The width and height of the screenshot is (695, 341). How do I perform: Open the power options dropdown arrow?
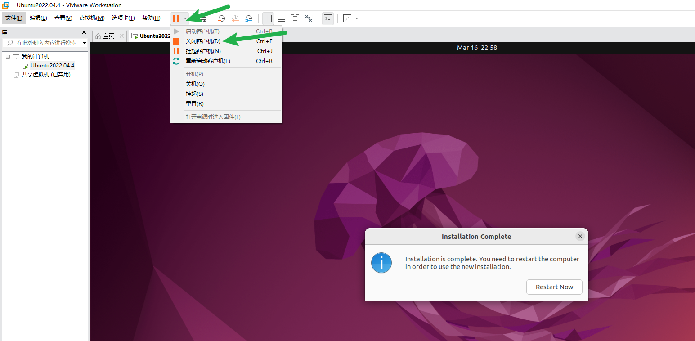[x=185, y=18]
